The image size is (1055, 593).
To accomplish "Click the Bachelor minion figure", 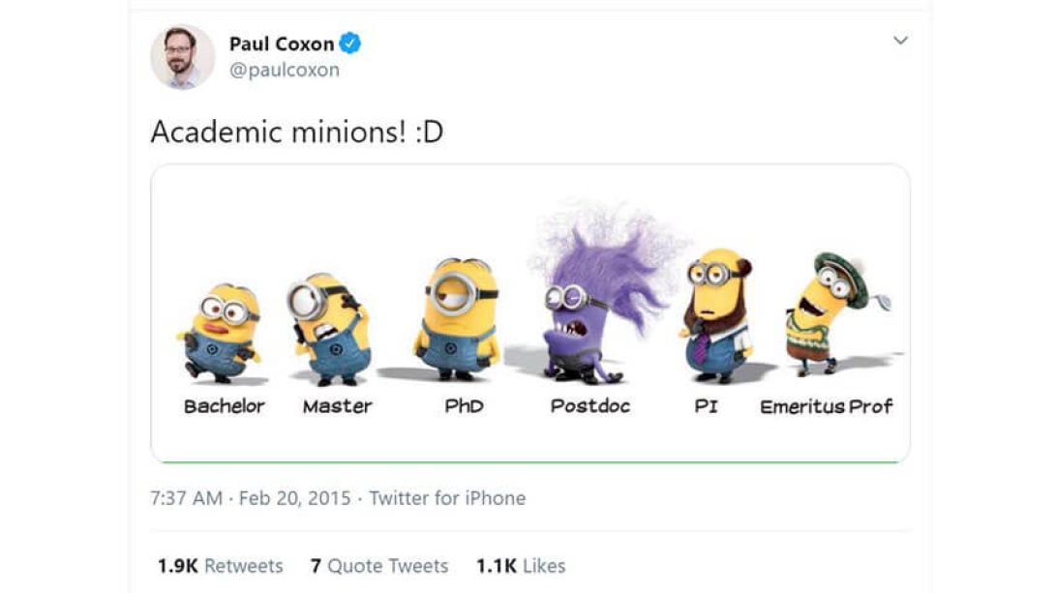I will point(222,332).
